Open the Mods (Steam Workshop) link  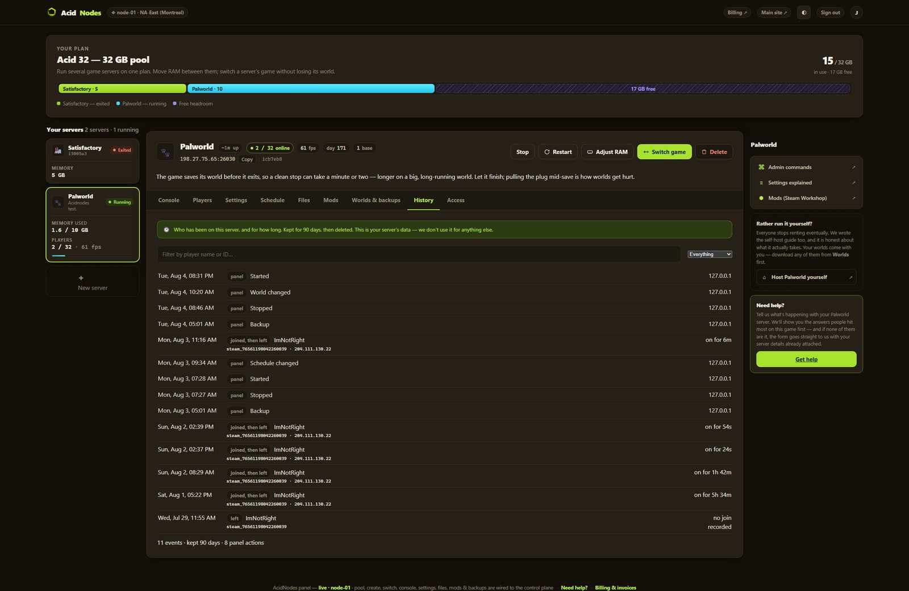(x=806, y=198)
